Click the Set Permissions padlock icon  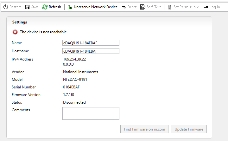tap(169, 7)
